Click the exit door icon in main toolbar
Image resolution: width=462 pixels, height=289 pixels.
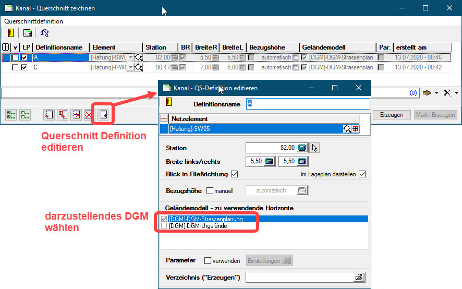(10, 33)
